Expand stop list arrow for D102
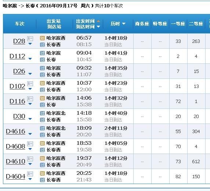The width and height of the screenshot is (210, 191). pyautogui.click(x=30, y=89)
